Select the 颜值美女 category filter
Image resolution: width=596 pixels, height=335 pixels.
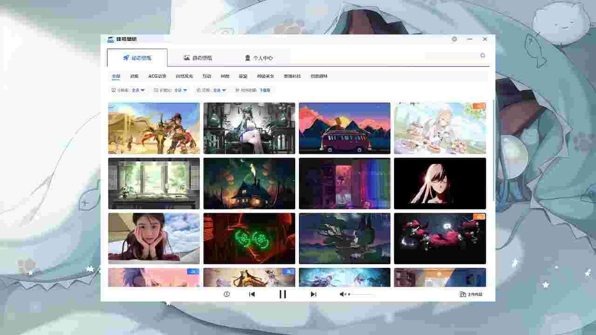265,76
